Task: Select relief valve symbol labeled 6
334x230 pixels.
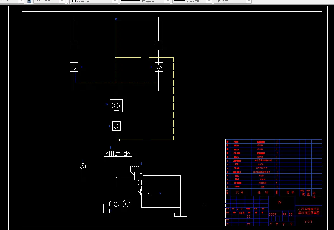Action: pos(139,176)
